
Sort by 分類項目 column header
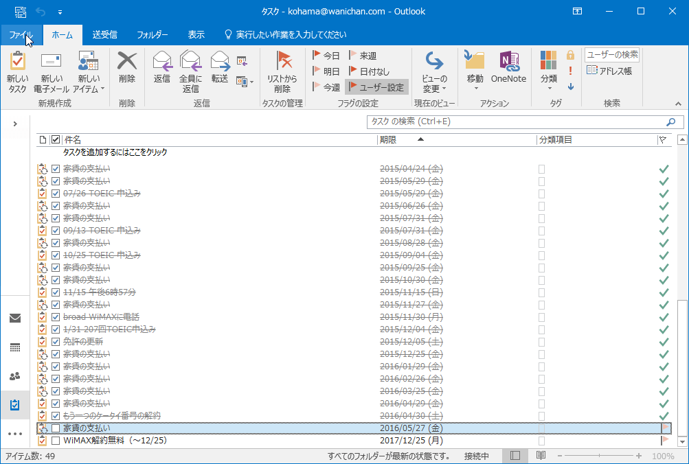597,139
